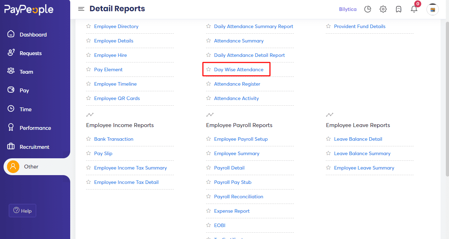Open saved bookmarks icon in top bar

point(398,9)
